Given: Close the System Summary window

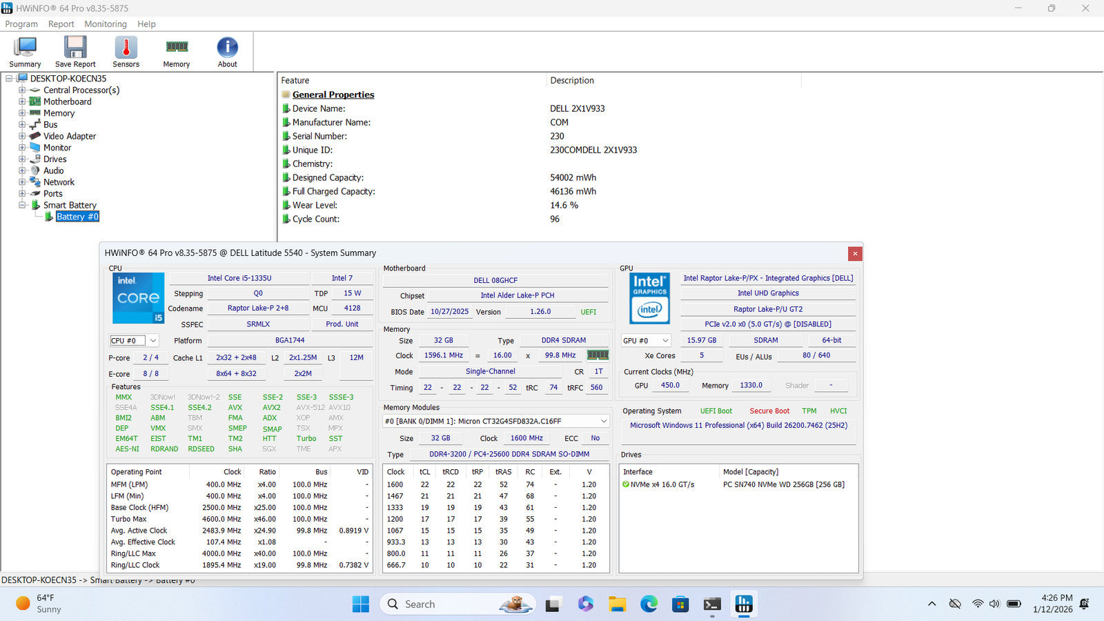Looking at the screenshot, I should tap(855, 254).
